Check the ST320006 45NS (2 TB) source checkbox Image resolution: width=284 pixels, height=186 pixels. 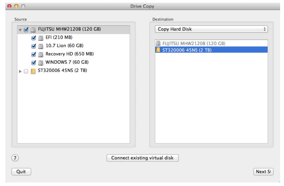coord(26,71)
